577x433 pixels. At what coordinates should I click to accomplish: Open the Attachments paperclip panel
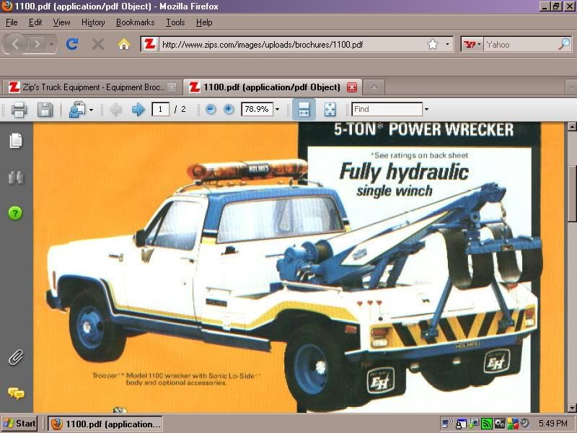(x=15, y=357)
